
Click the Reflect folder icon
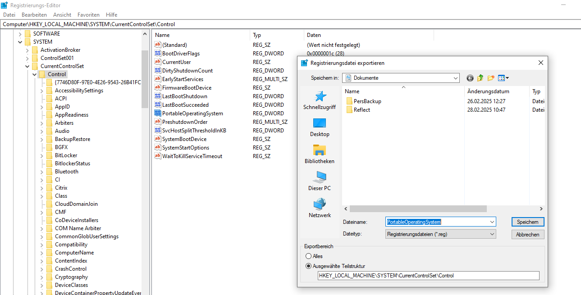349,110
